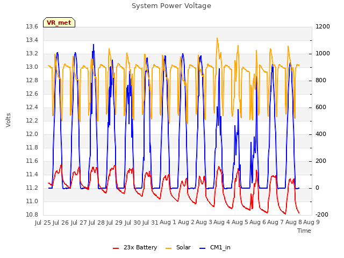Click the Aug 9 date tick label
The height and width of the screenshot is (258, 344).
tap(311, 223)
